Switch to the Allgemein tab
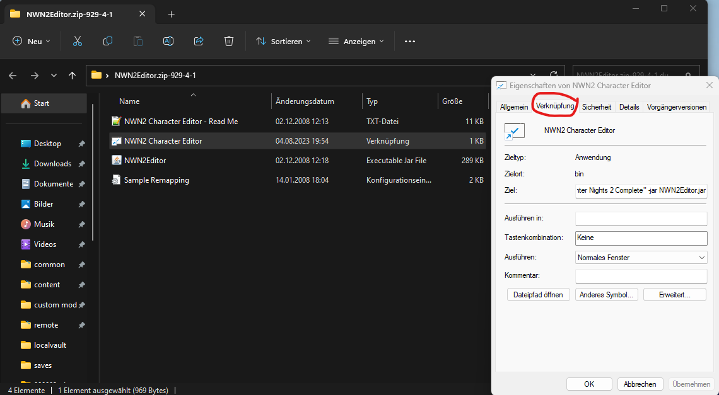The image size is (719, 395). (514, 106)
